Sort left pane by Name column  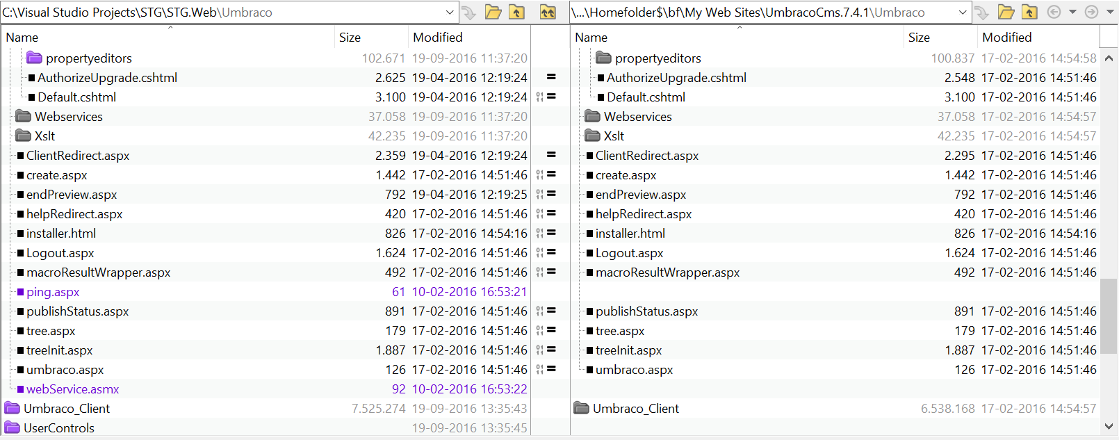[x=169, y=37]
